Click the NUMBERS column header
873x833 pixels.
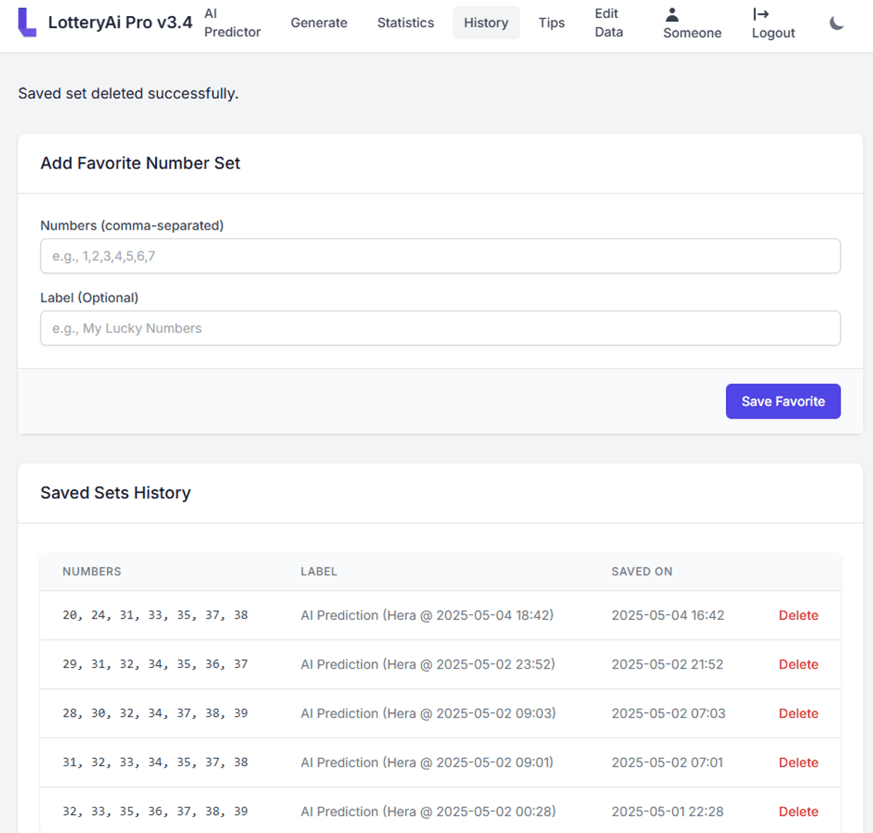[x=92, y=571]
